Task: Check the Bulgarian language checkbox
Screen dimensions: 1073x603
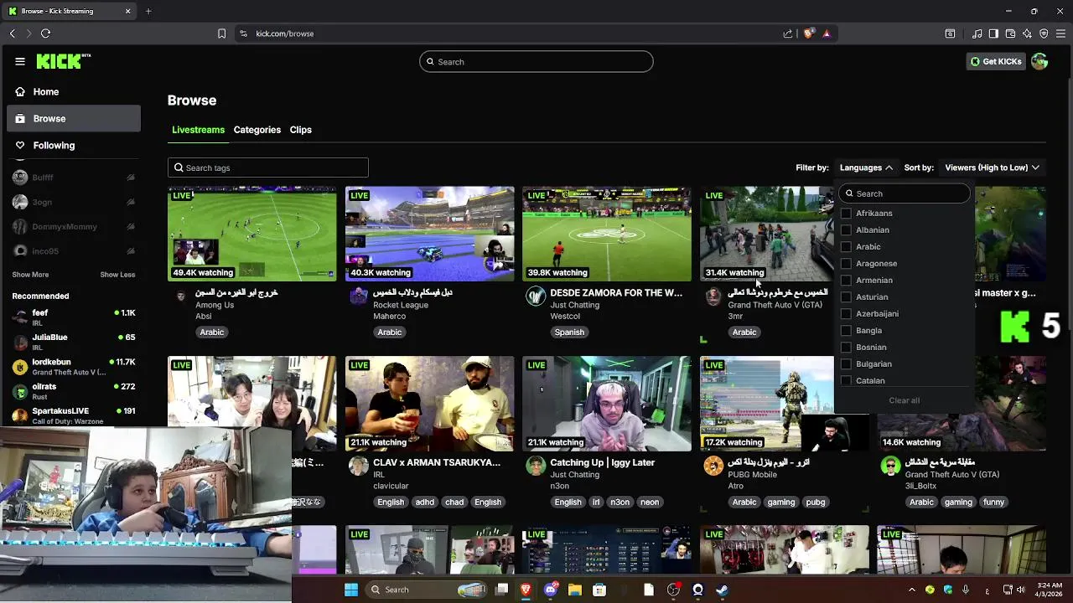Action: 846,364
